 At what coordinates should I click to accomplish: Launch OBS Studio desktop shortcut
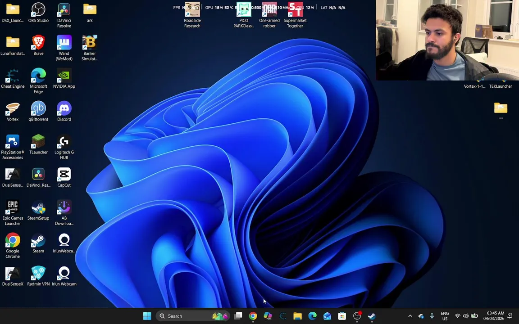[x=38, y=13]
